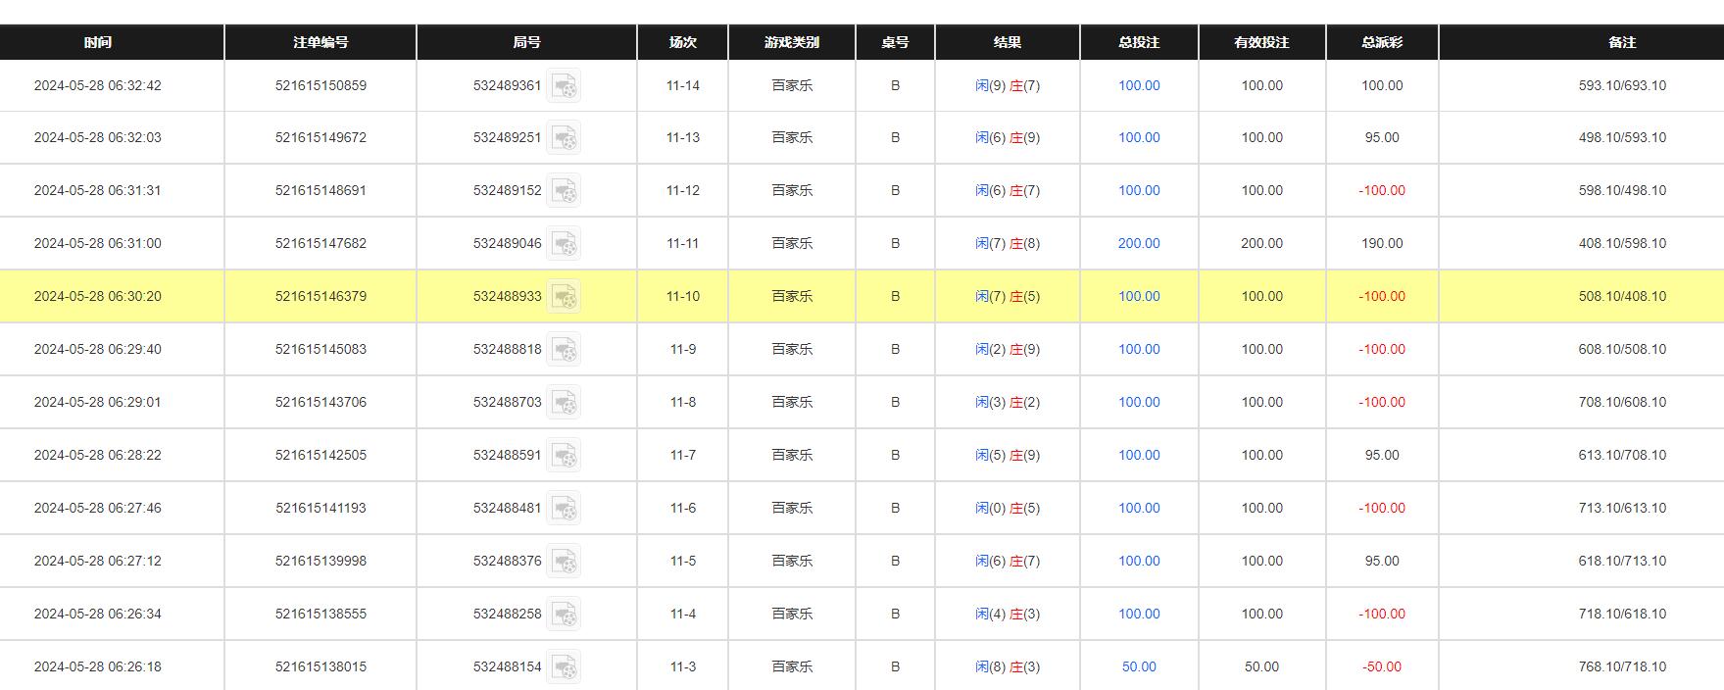Click video icon for round 532488258
Screen dimensions: 1724x690
click(564, 615)
